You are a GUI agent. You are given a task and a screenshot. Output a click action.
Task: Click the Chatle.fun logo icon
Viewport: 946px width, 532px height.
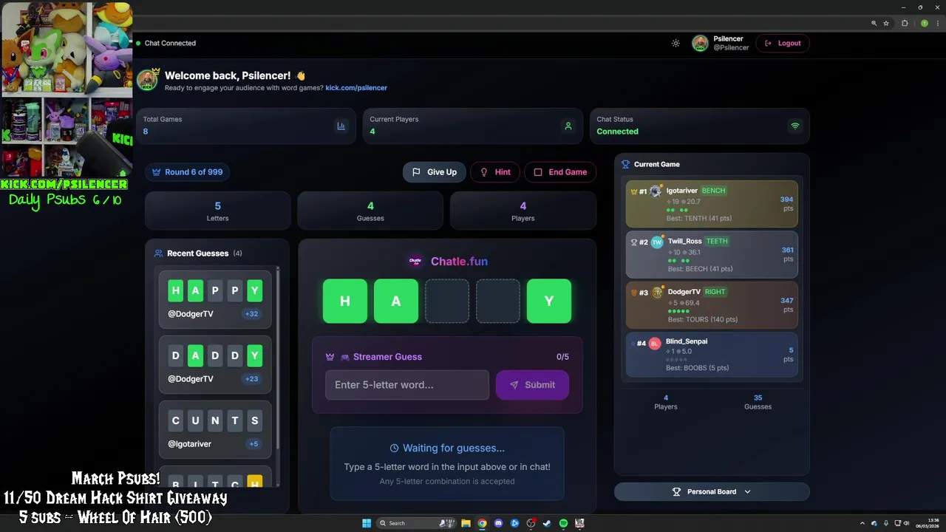click(415, 261)
